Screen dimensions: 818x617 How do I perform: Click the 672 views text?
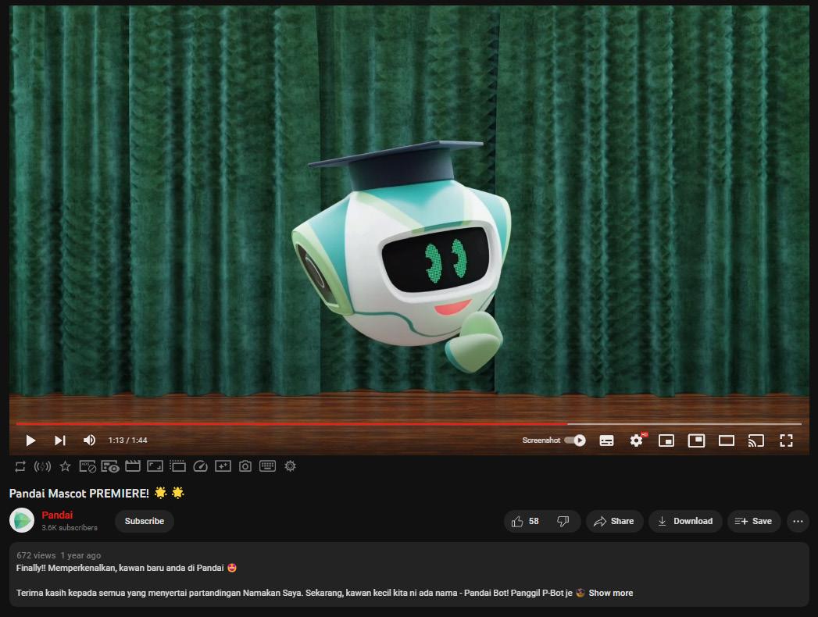tap(36, 555)
